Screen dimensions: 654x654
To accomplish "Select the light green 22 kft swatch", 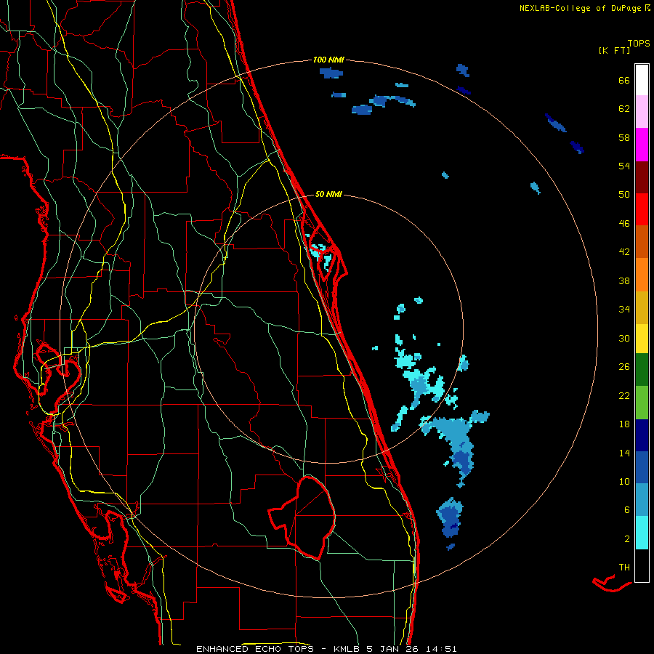I will coord(642,403).
